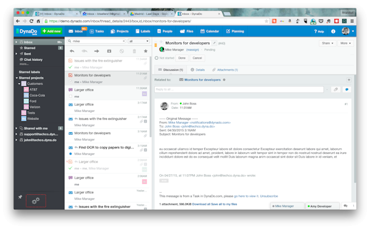Edit title with pencil icon next to Monitors for developers
Screen dimensions: 370x229
click(214, 43)
